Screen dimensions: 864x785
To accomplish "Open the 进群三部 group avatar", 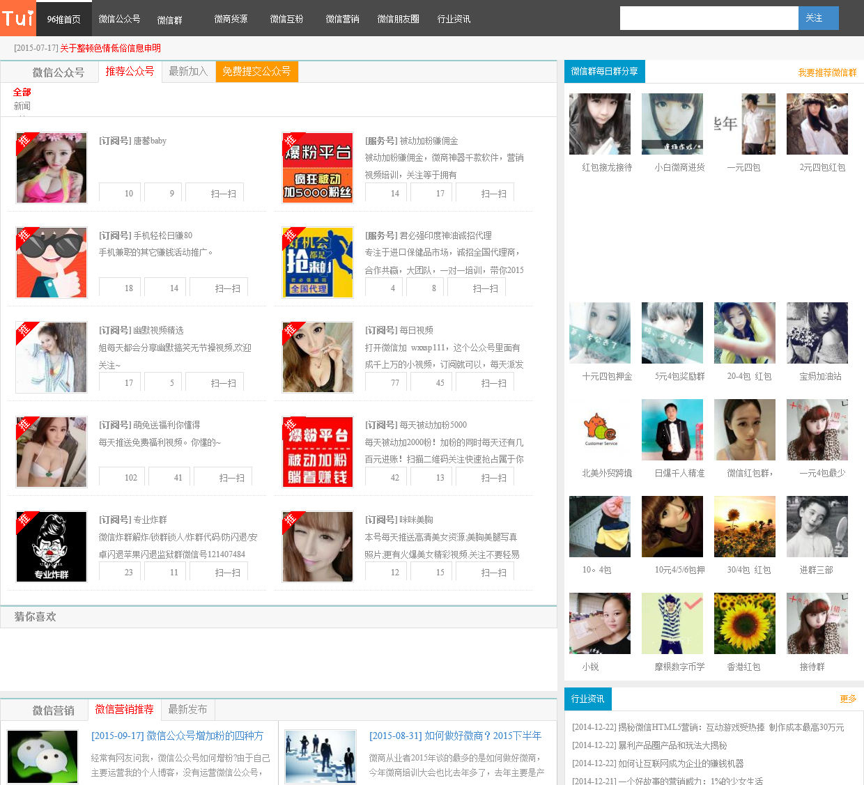I will tap(817, 527).
